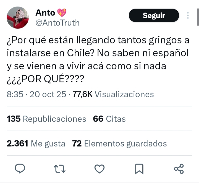Click the sparkling heart emoji beside Anto
199x183 pixels.
[x=62, y=13]
